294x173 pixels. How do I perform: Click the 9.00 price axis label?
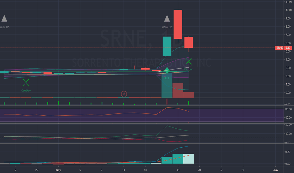click(288, 18)
